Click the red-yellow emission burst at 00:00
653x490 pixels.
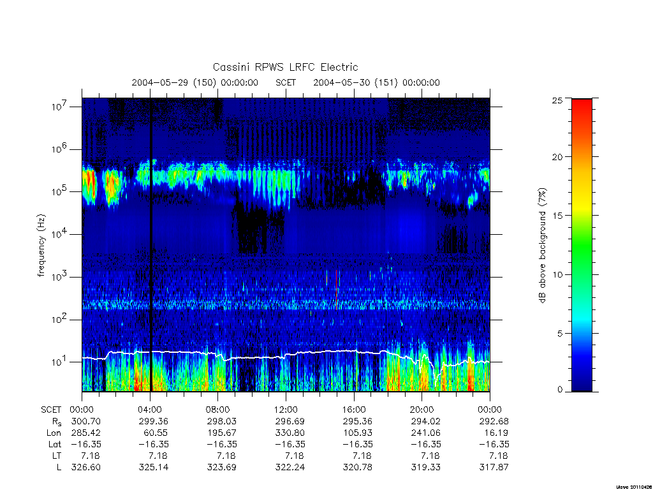pos(89,184)
